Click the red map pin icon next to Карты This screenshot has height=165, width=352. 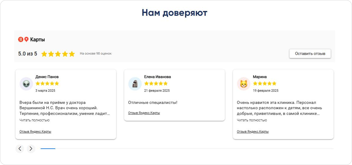26,40
